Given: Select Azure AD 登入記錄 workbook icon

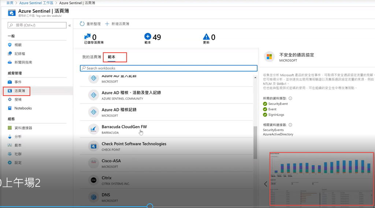Looking at the screenshot, I should [93, 78].
